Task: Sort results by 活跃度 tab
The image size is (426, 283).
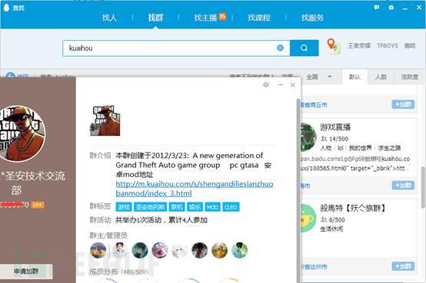Action: click(409, 77)
